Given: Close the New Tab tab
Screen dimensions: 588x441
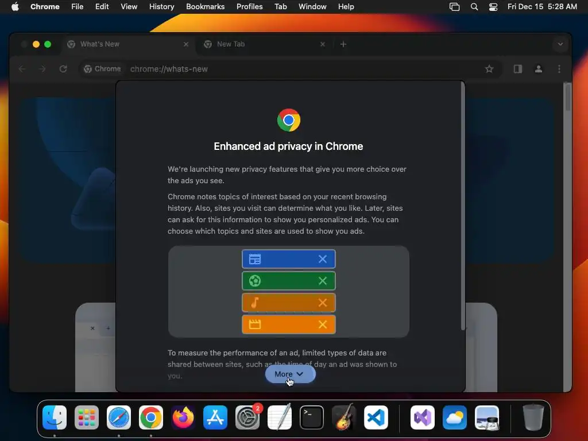Looking at the screenshot, I should tap(323, 44).
